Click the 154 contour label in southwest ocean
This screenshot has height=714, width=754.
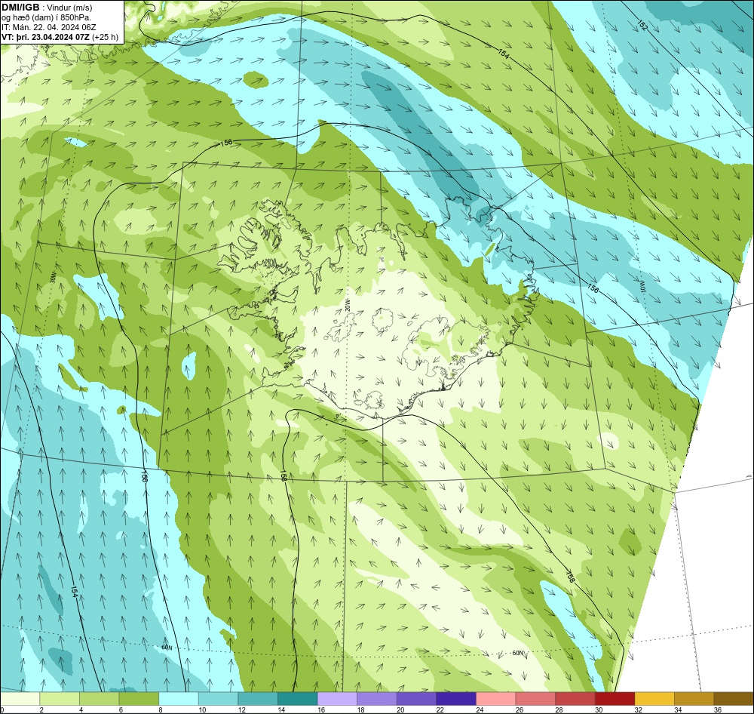pyautogui.click(x=74, y=591)
